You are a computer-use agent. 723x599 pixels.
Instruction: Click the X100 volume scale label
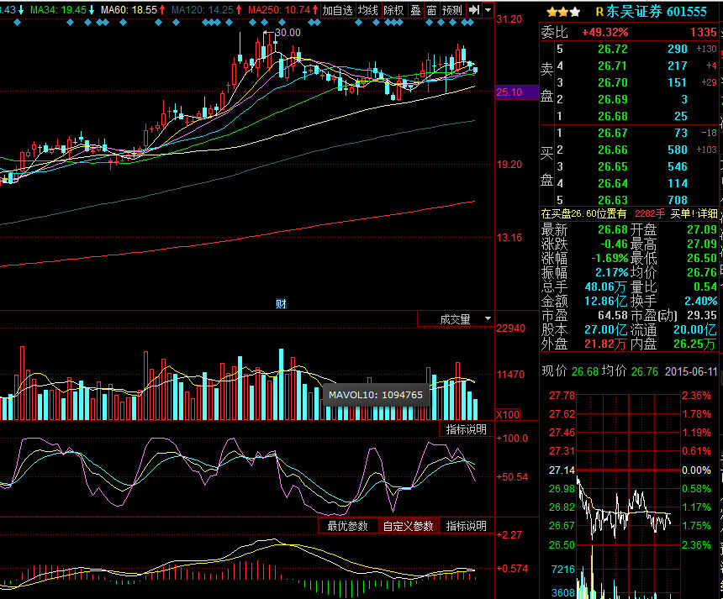pos(508,414)
